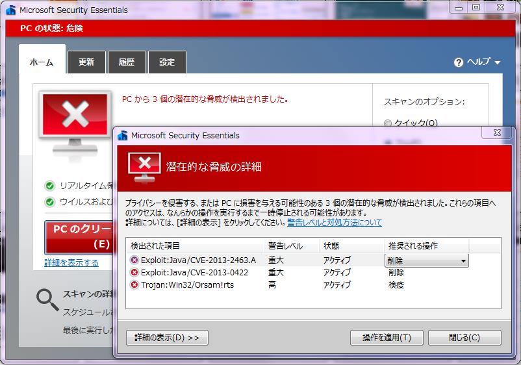Click the ヘルプ menu label

click(x=479, y=62)
